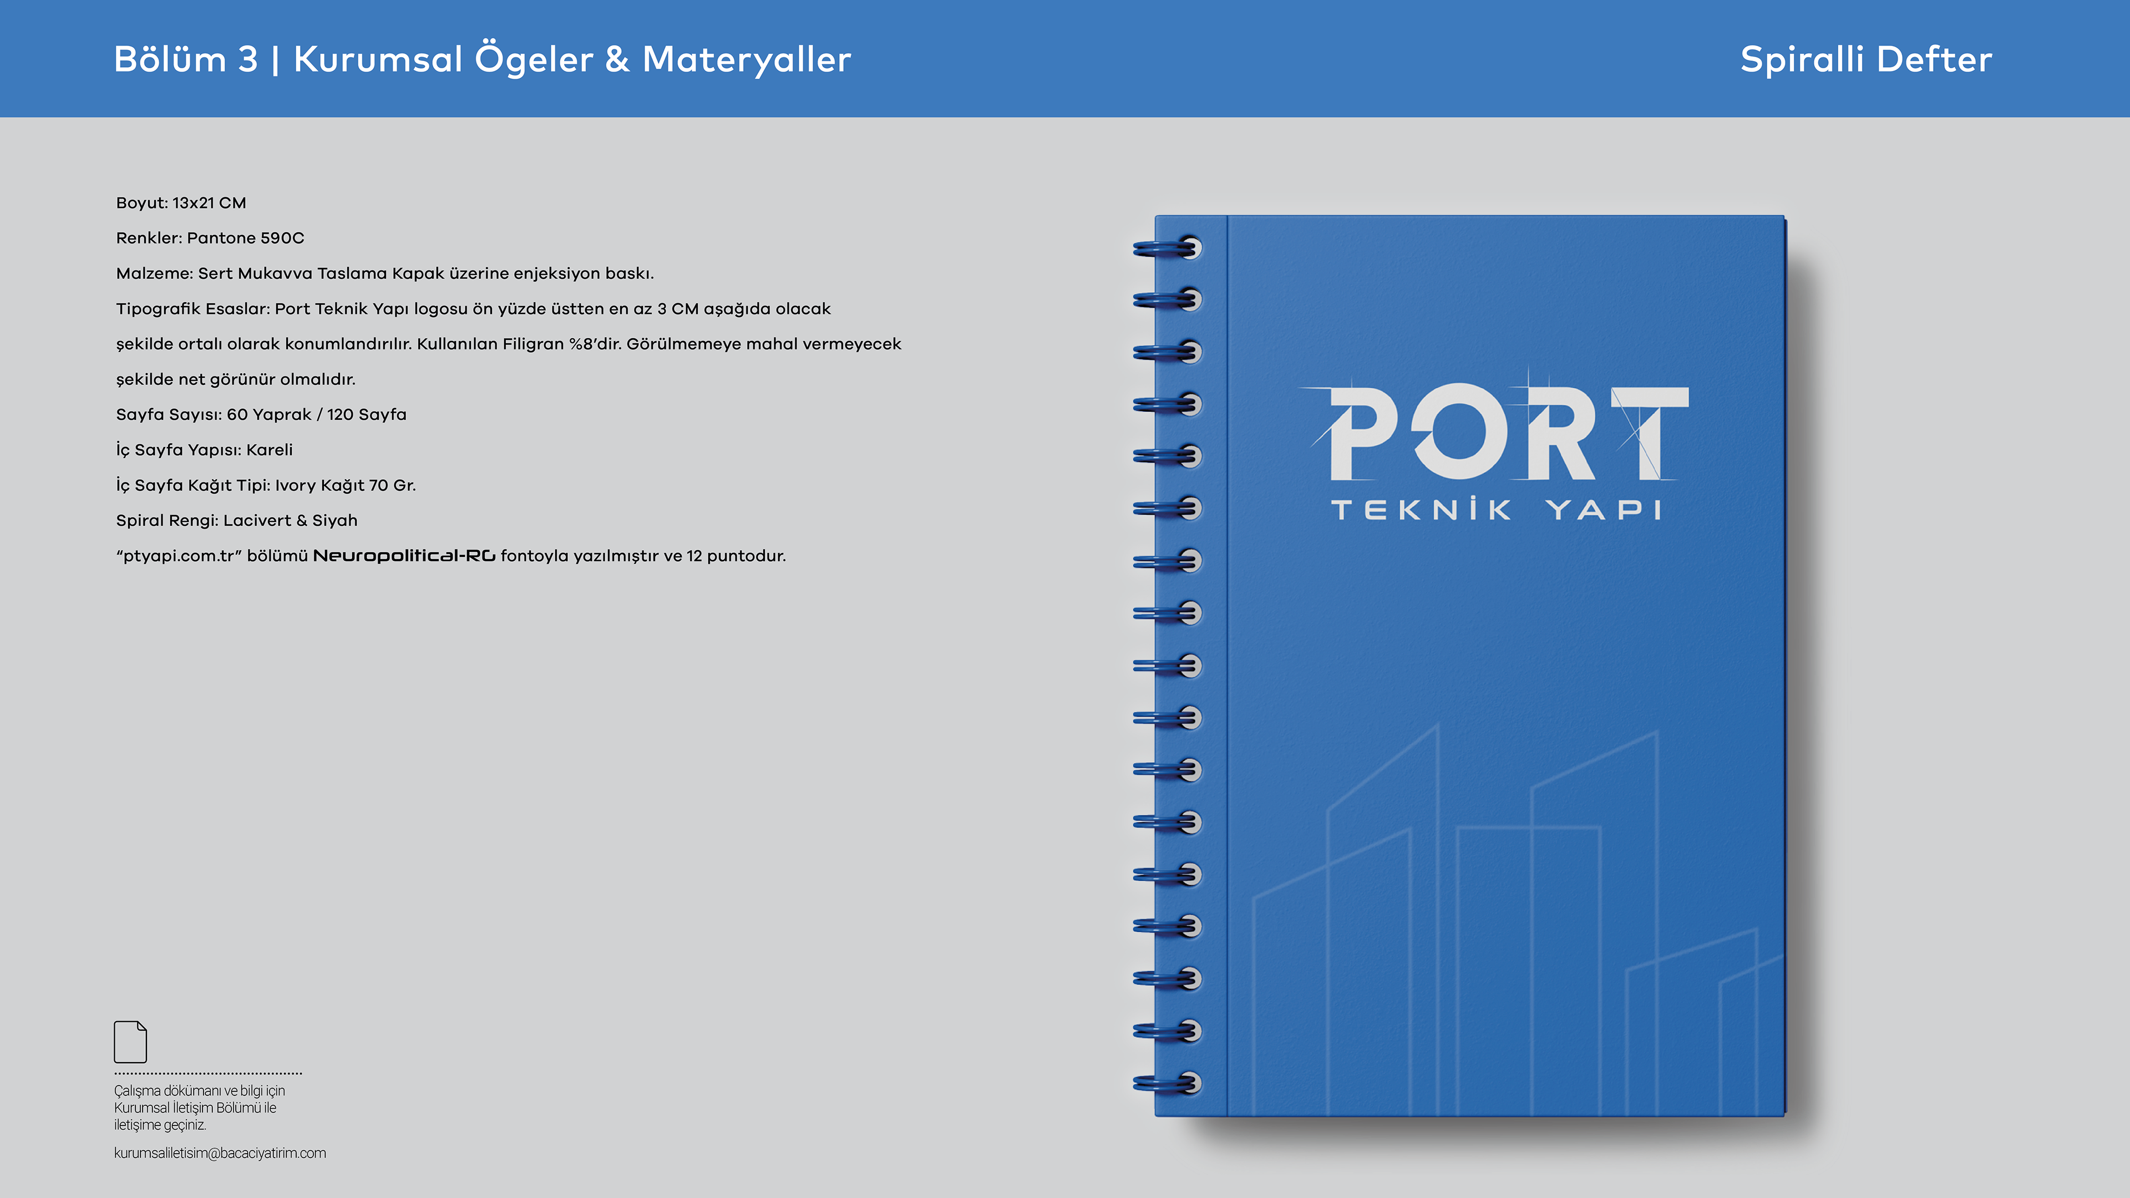Click the top spiral ring of notebook
The image size is (2130, 1198).
(x=1167, y=247)
